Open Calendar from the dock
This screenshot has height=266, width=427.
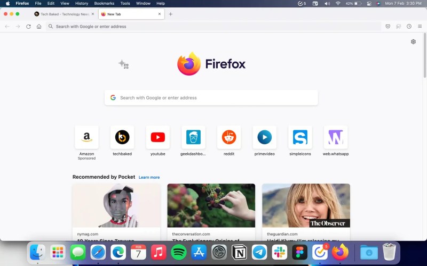[138, 252]
